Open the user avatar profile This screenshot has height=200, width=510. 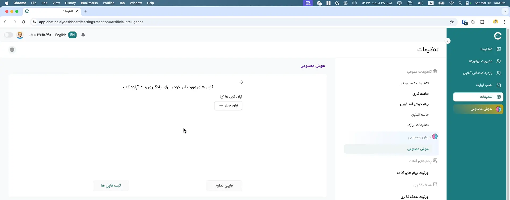coord(20,35)
